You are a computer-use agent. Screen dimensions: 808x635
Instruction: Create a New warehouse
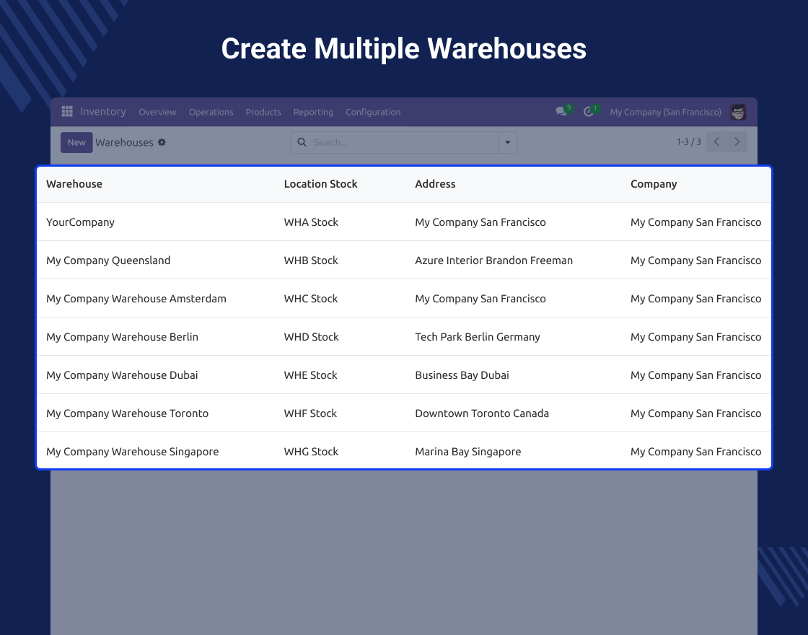click(76, 142)
